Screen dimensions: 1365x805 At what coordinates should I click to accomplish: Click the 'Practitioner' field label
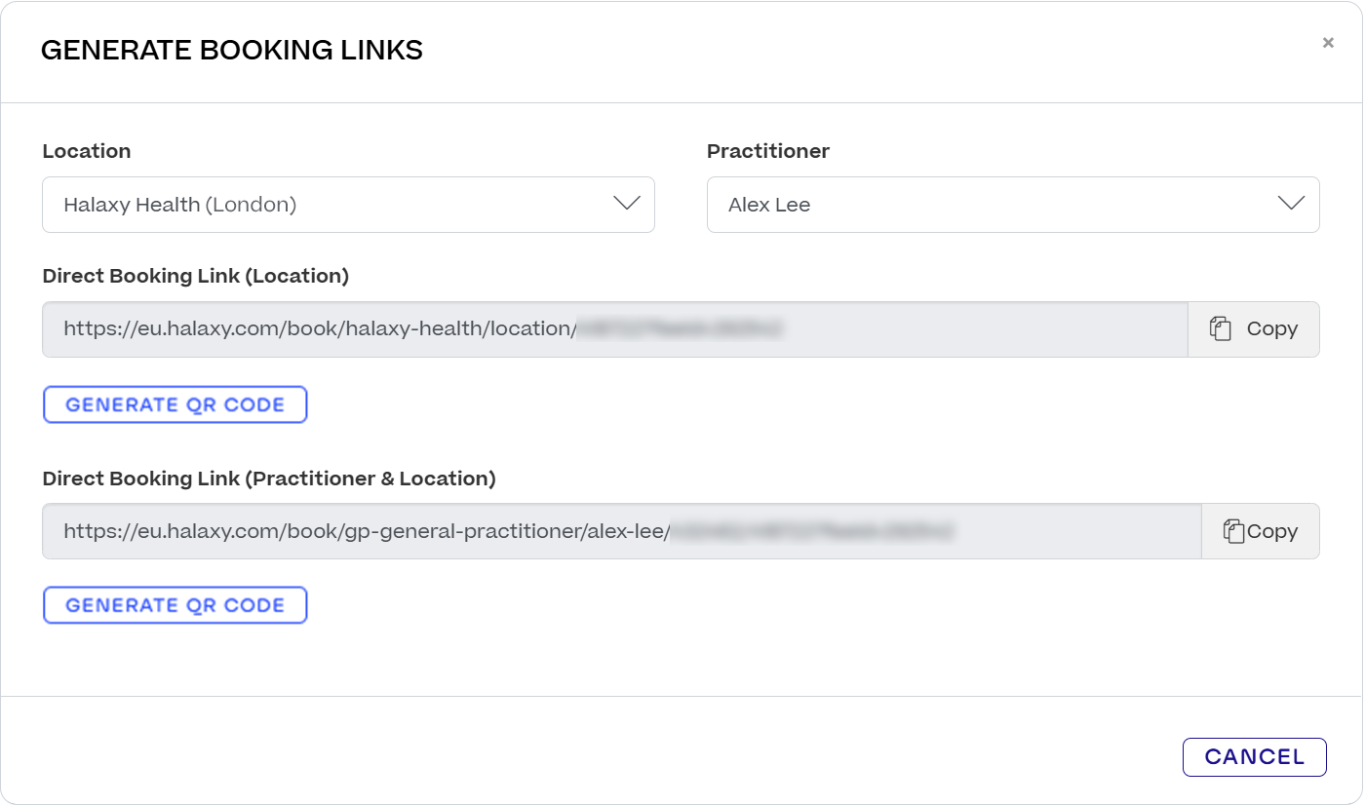point(768,151)
